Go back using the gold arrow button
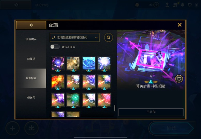Image resolution: width=201 pixels, height=139 pixels. tap(31, 25)
